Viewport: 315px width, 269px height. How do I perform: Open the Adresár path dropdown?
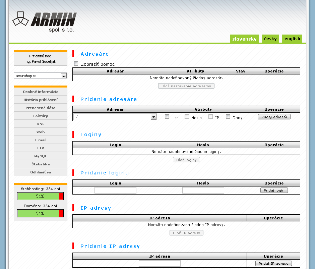115,117
